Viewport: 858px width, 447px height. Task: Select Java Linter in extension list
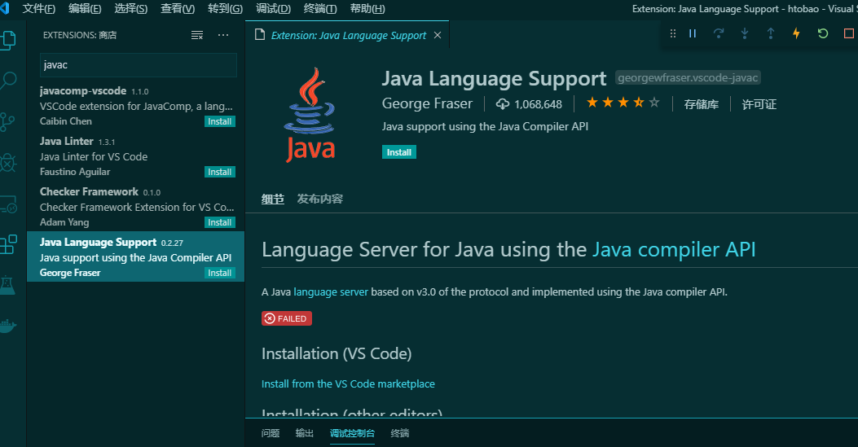[136, 156]
